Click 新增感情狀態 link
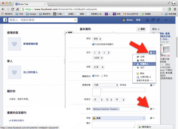The height and width of the screenshot is (129, 178). (x=31, y=44)
